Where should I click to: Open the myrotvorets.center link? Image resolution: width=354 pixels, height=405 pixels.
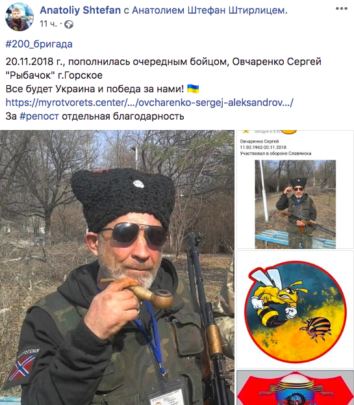click(x=149, y=103)
